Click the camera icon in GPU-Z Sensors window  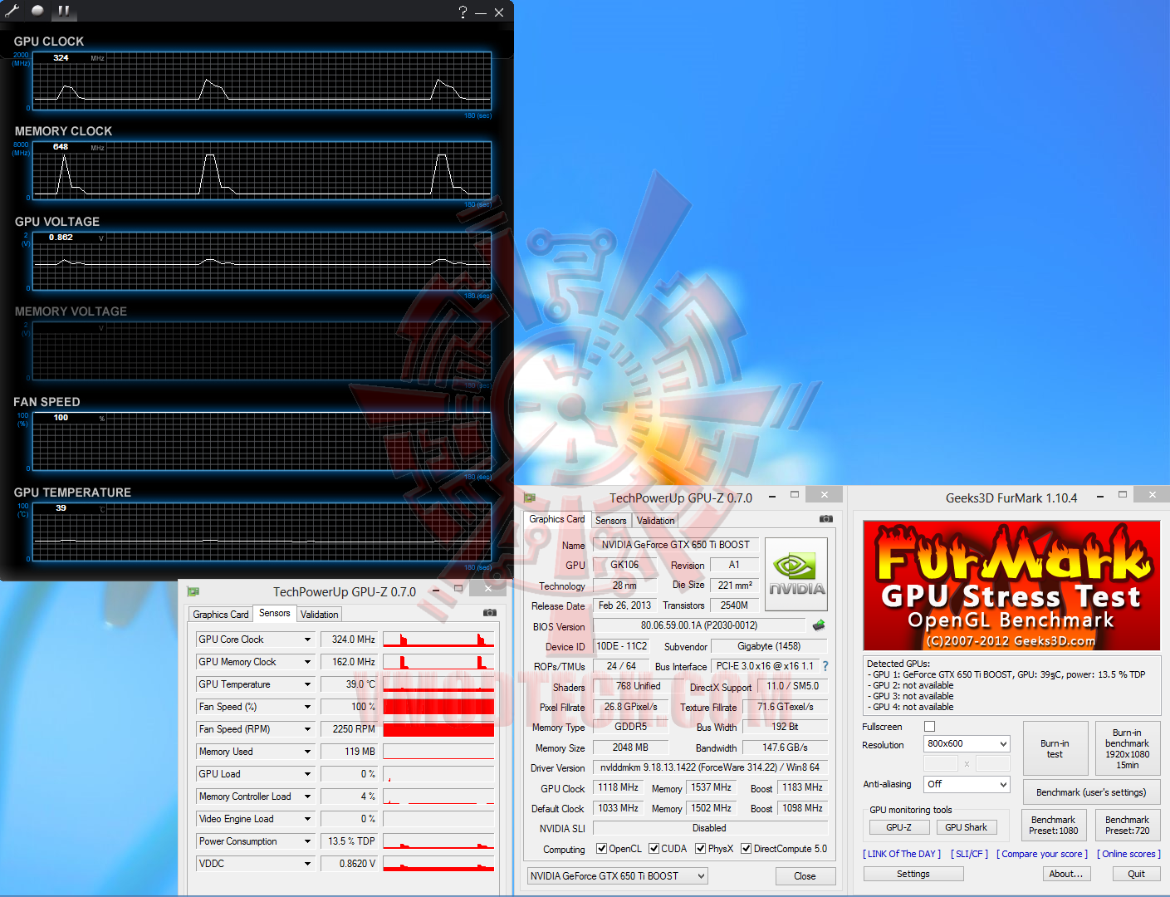point(490,613)
